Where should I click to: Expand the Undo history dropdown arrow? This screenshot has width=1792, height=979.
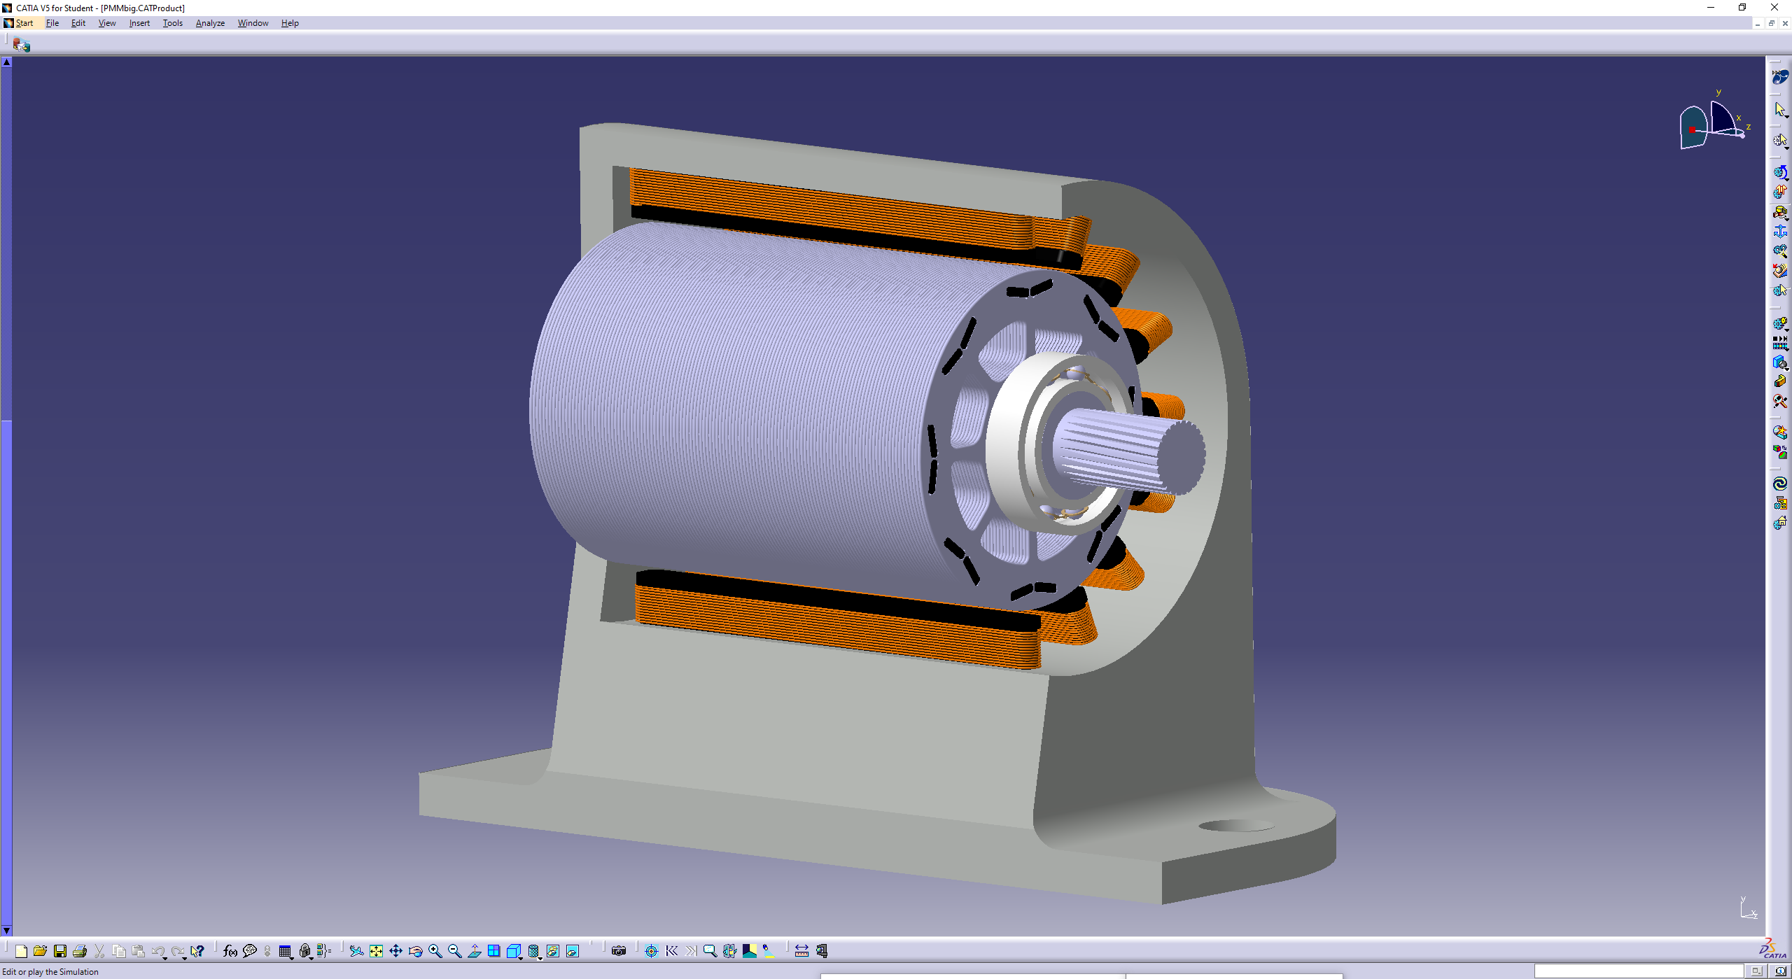165,957
